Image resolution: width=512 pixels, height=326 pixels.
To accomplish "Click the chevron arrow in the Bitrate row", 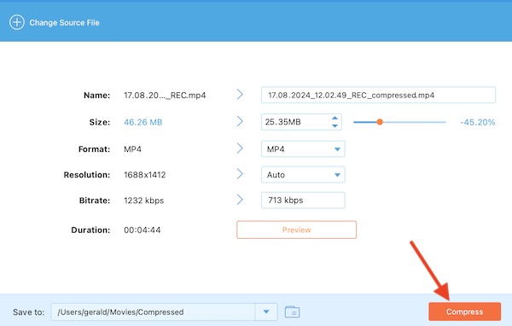I will coord(240,200).
